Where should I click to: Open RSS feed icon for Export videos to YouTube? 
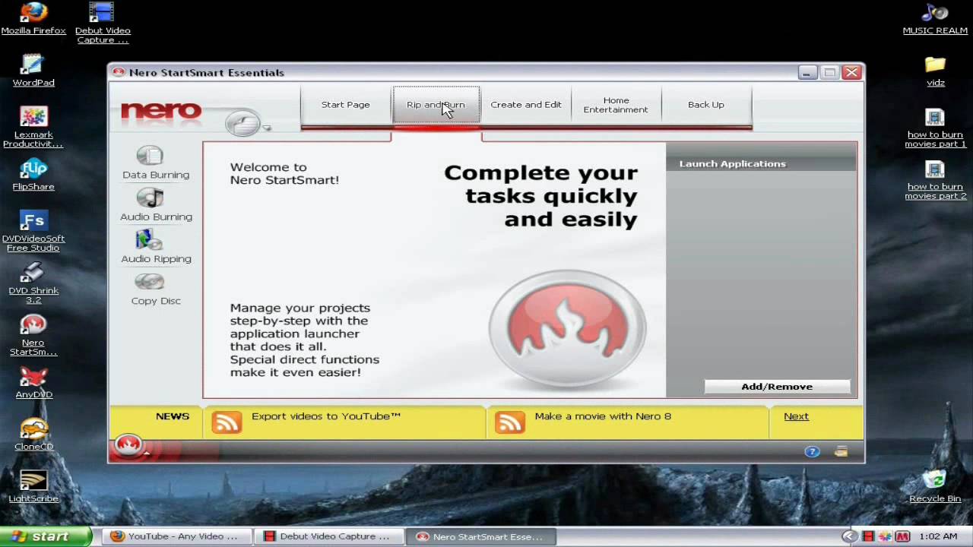click(227, 422)
